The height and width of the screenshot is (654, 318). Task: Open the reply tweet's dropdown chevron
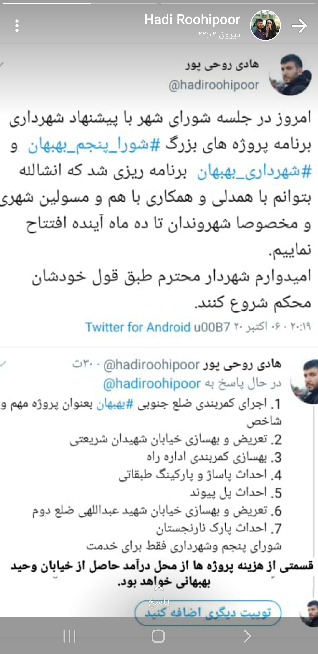tap(3, 364)
